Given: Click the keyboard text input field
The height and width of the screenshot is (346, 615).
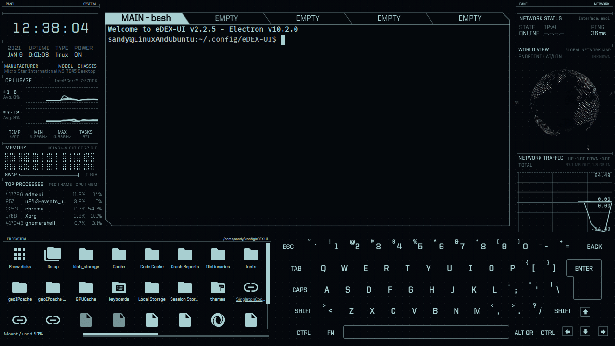Looking at the screenshot, I should pyautogui.click(x=426, y=332).
